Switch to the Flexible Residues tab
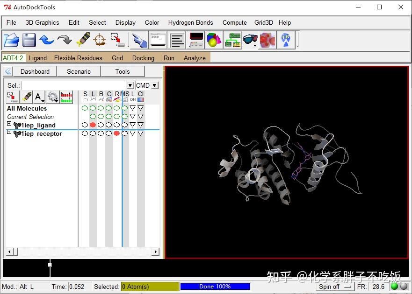 [78, 58]
